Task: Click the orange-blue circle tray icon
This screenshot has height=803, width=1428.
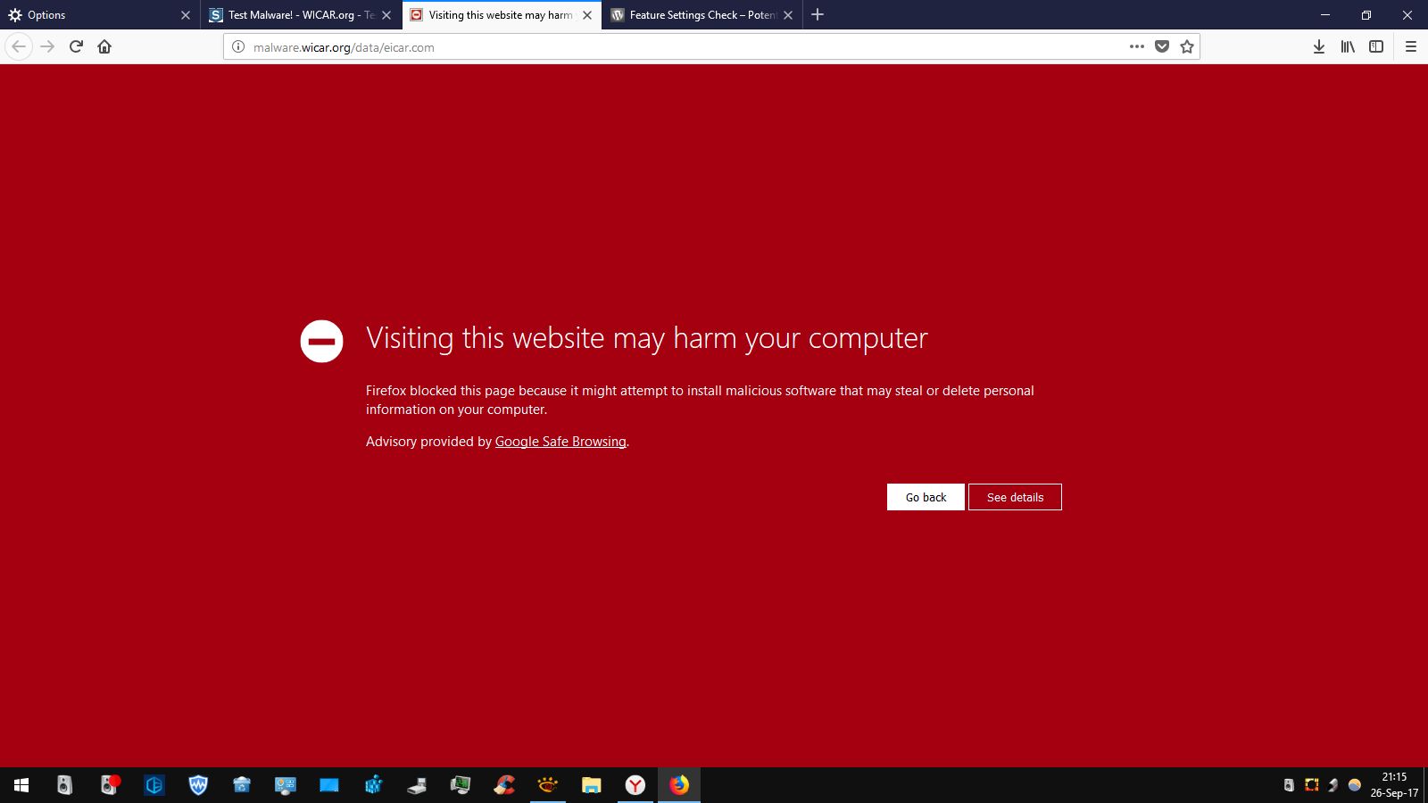Action: [x=1355, y=785]
